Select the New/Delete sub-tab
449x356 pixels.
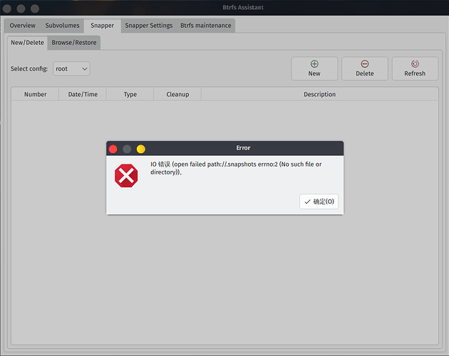(x=28, y=43)
